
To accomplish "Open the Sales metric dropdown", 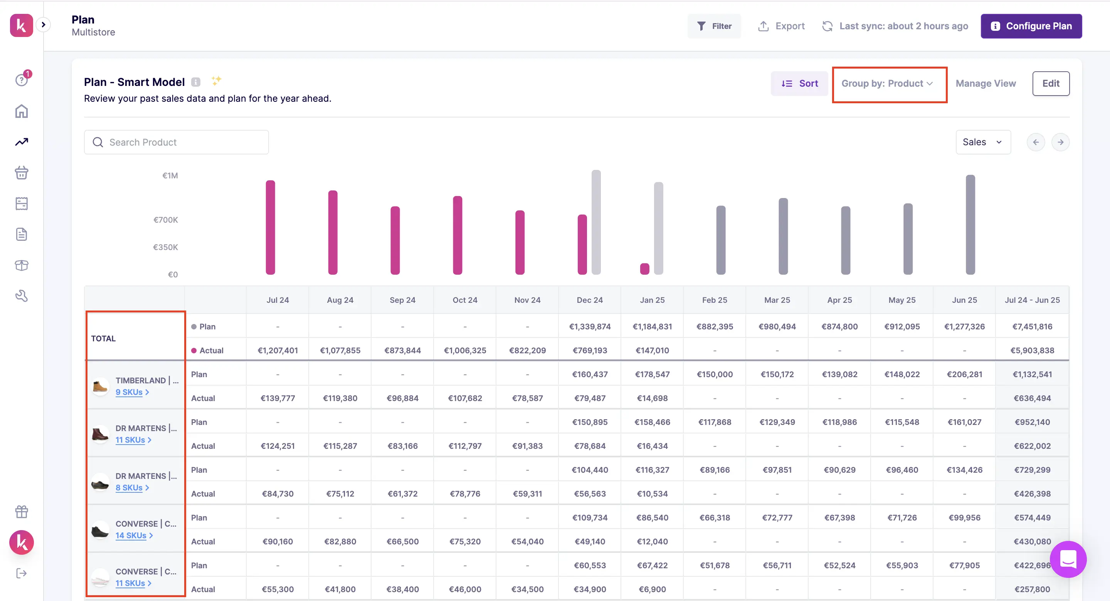I will click(x=982, y=142).
